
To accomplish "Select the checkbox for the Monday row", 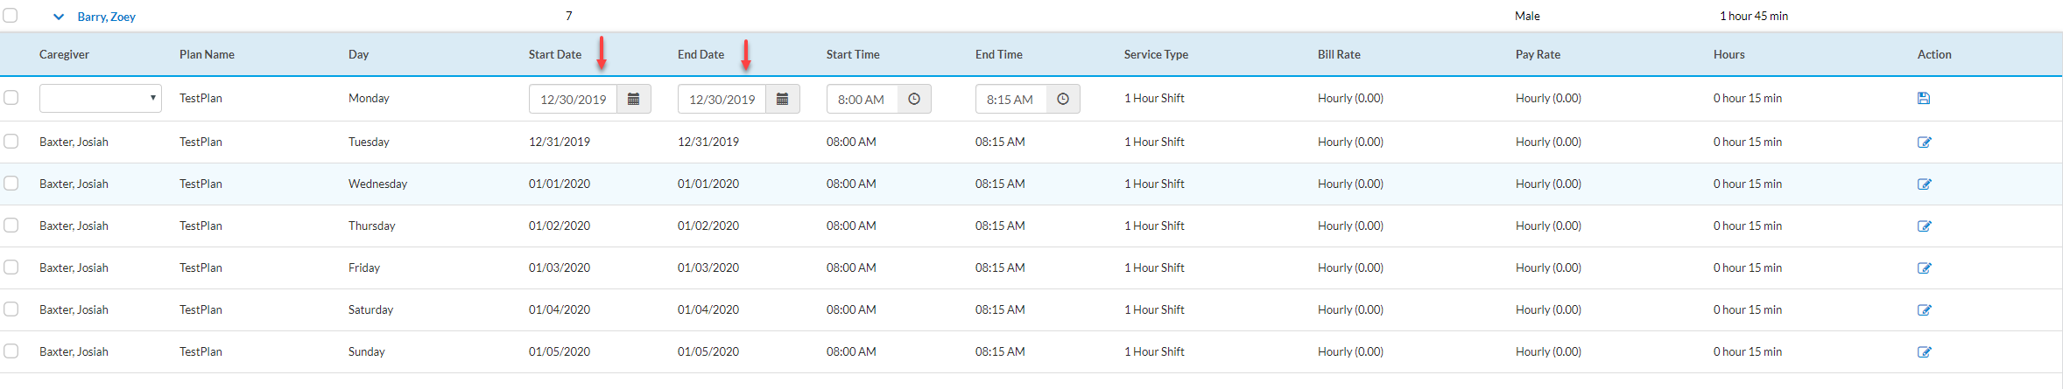I will [x=11, y=98].
